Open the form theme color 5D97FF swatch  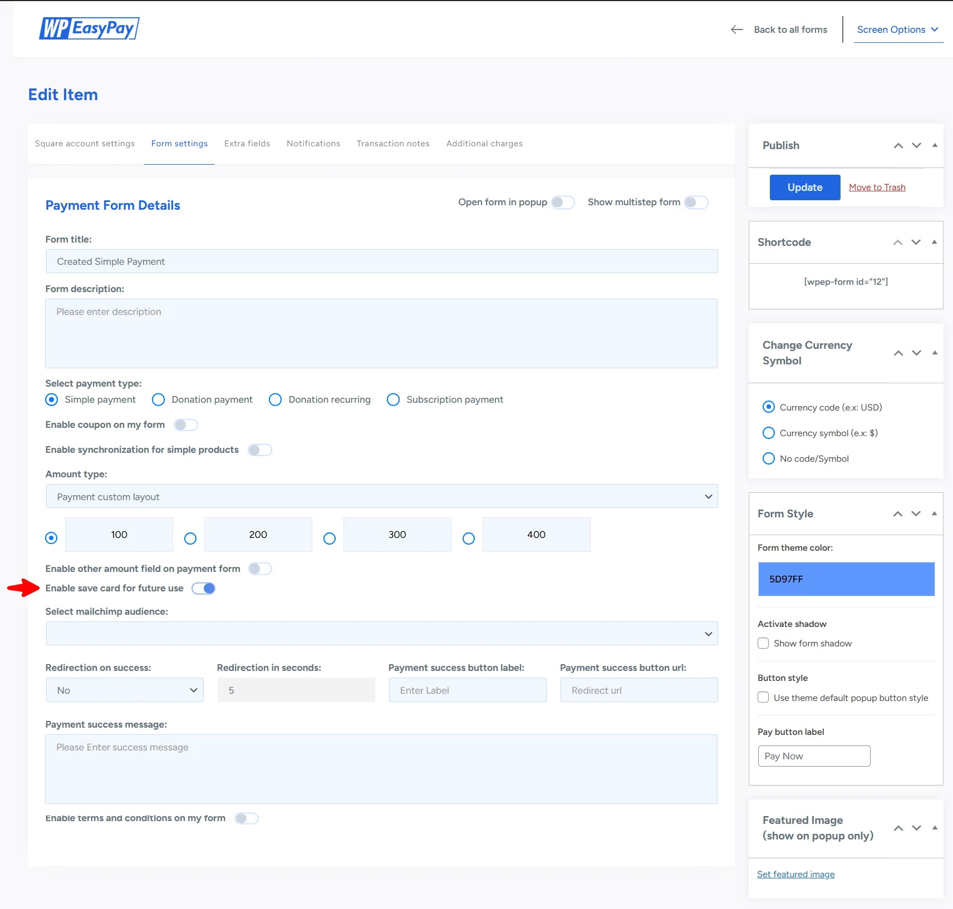(846, 579)
